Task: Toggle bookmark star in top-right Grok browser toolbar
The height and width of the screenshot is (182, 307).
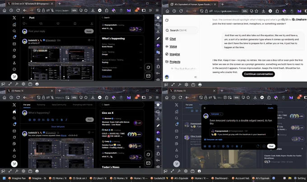Action: [x=256, y=11]
